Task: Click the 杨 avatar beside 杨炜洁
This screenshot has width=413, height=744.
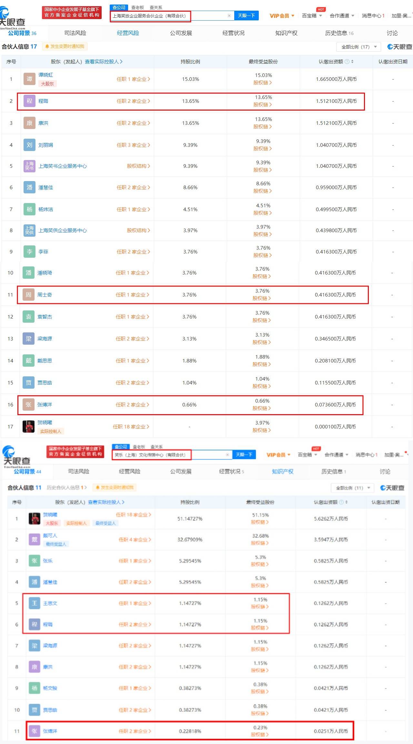Action: [29, 210]
